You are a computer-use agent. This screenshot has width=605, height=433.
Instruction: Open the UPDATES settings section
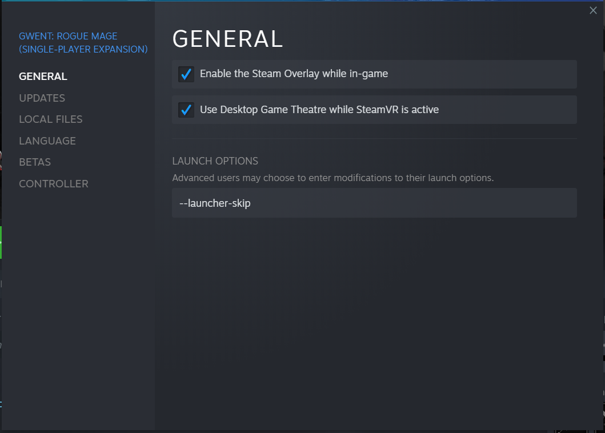(42, 98)
